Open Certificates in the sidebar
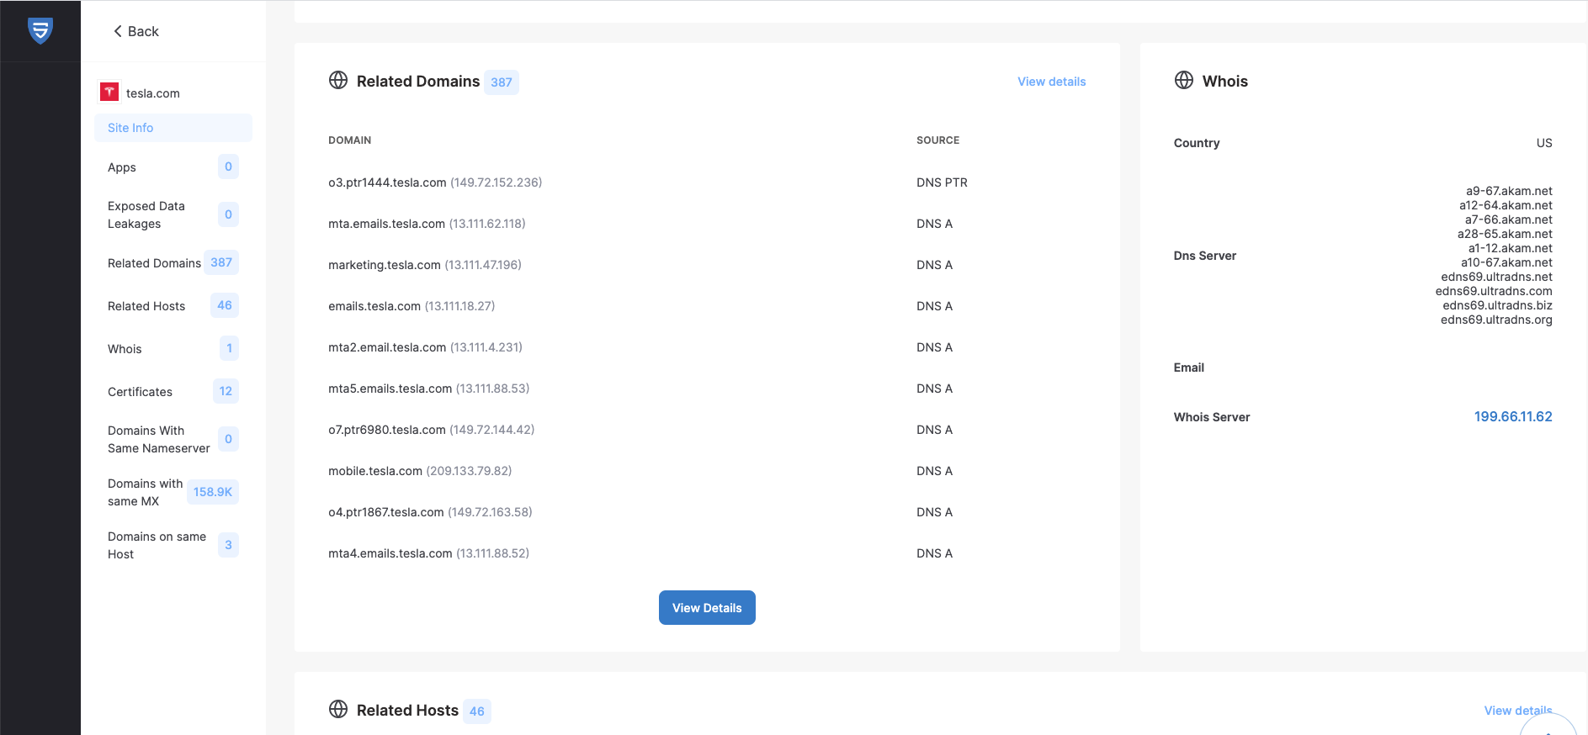This screenshot has width=1588, height=735. (x=173, y=392)
